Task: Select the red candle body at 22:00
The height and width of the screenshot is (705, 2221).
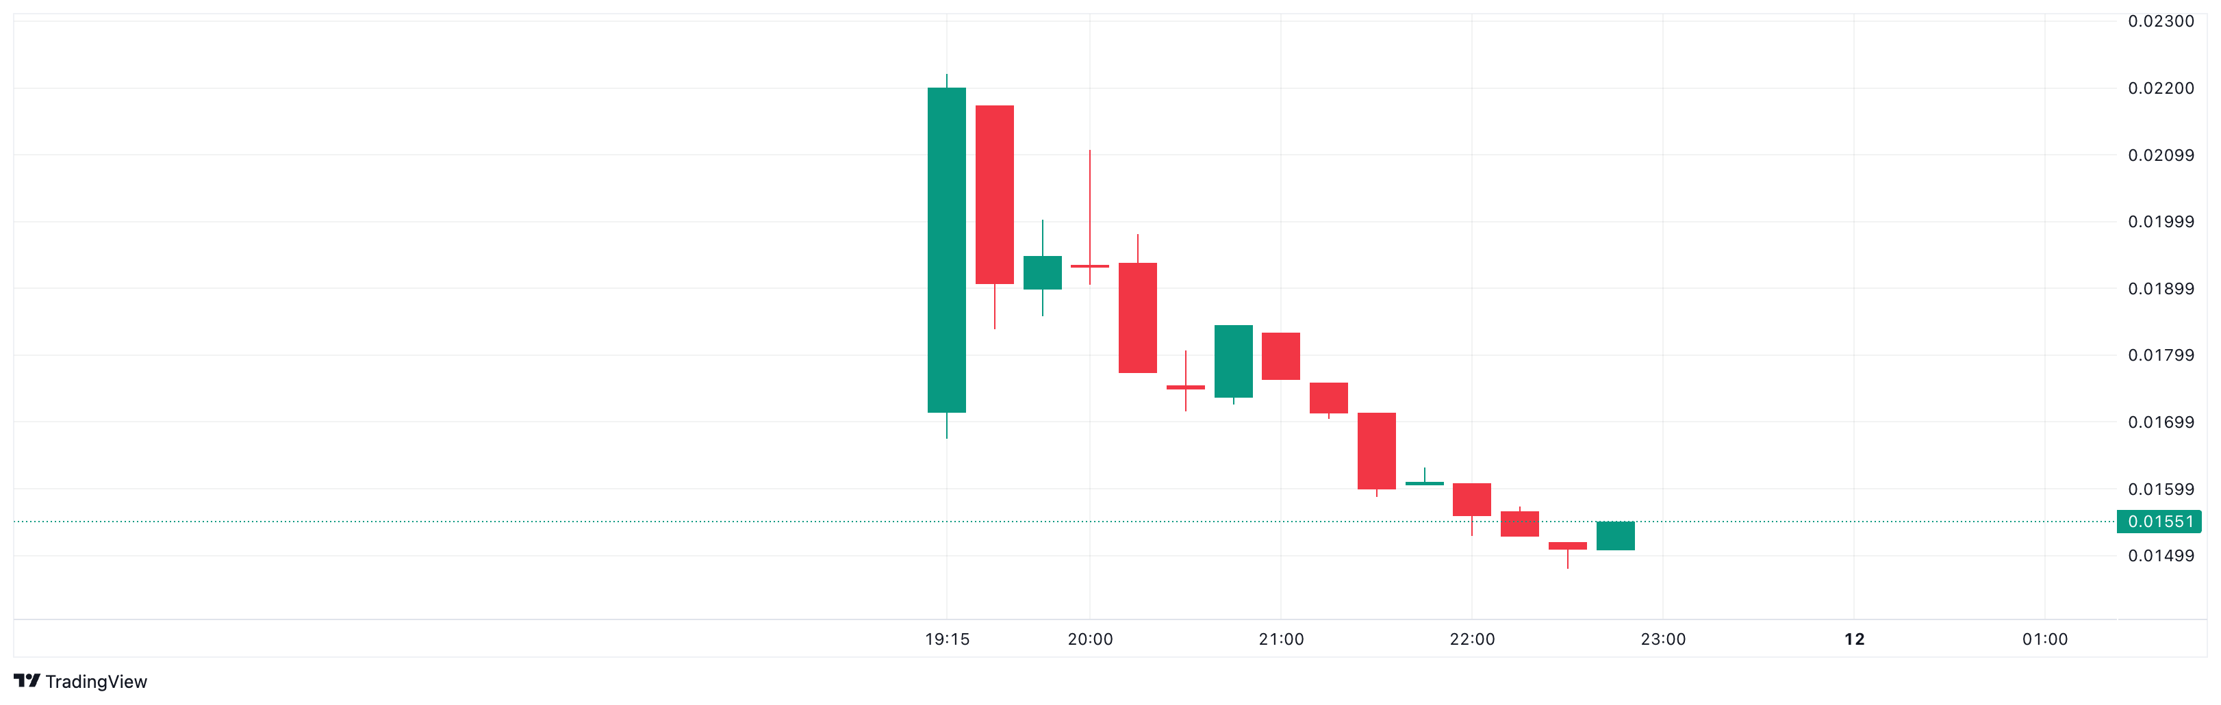Action: (1472, 499)
